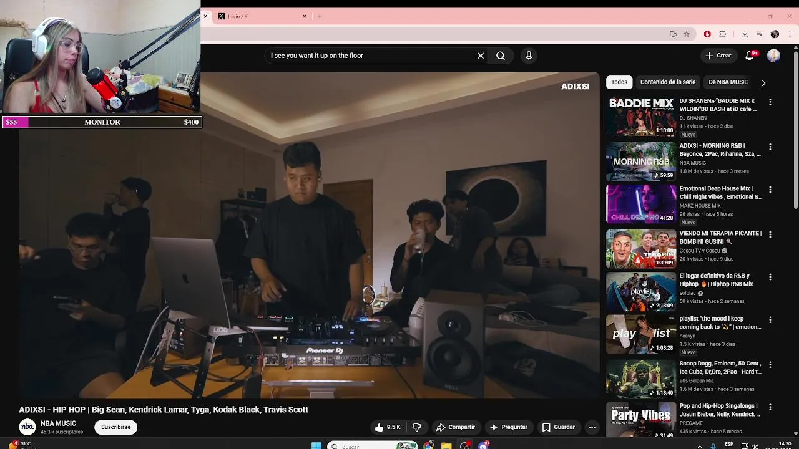Image resolution: width=799 pixels, height=449 pixels.
Task: Open Chrome profile avatar
Action: pos(775,34)
